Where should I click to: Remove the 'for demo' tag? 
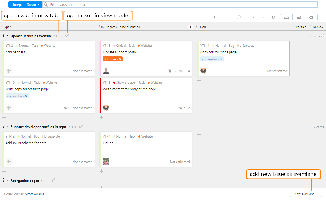coord(120,59)
